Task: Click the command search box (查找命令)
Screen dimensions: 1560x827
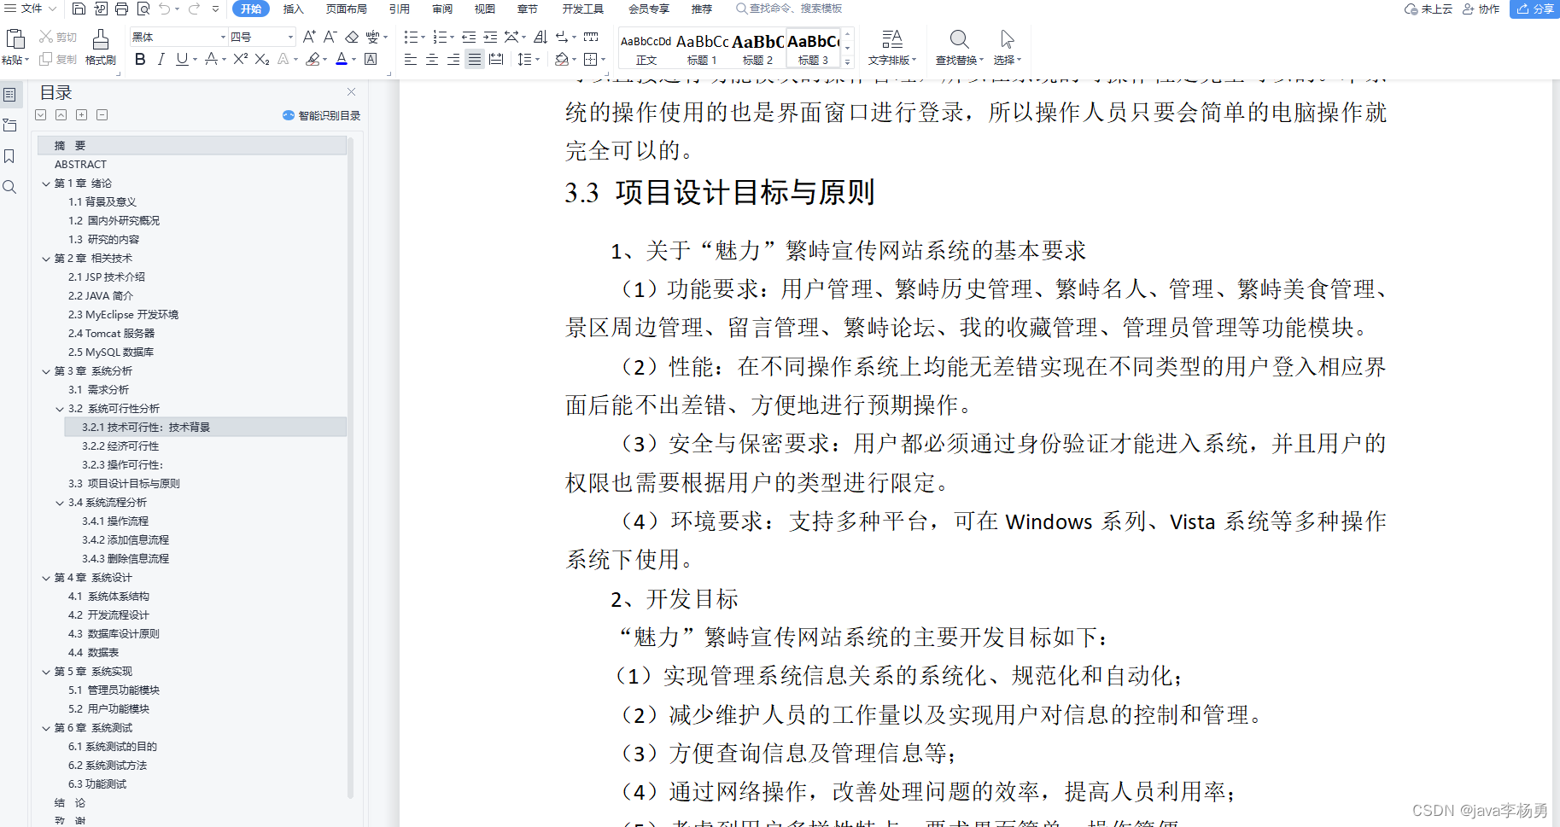Action: pyautogui.click(x=789, y=9)
